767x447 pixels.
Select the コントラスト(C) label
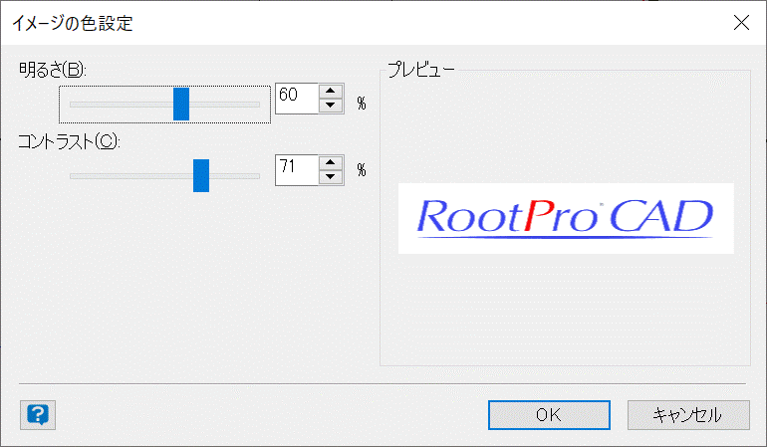click(x=69, y=141)
